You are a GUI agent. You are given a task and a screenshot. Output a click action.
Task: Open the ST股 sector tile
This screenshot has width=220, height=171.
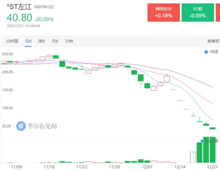pos(198,13)
